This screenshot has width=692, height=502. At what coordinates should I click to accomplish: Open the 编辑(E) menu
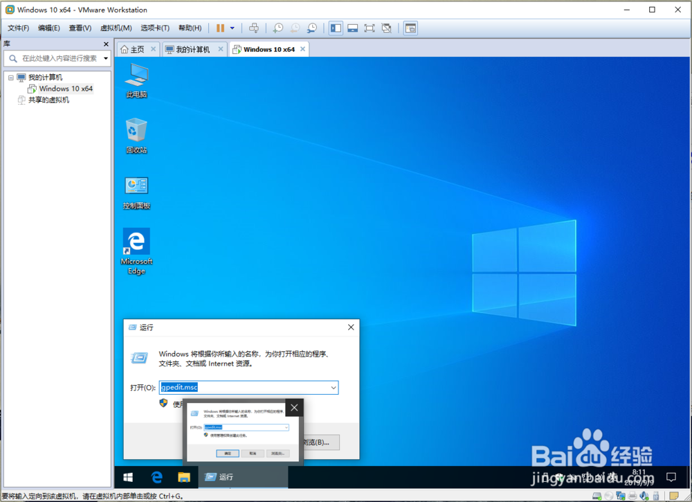pyautogui.click(x=48, y=28)
